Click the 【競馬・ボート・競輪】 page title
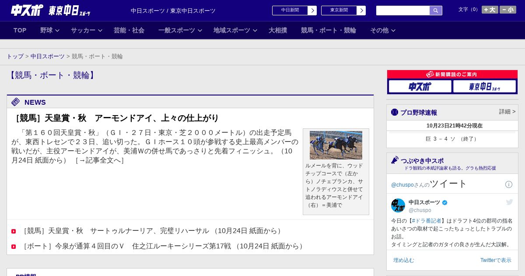The image size is (525, 276). (x=52, y=75)
